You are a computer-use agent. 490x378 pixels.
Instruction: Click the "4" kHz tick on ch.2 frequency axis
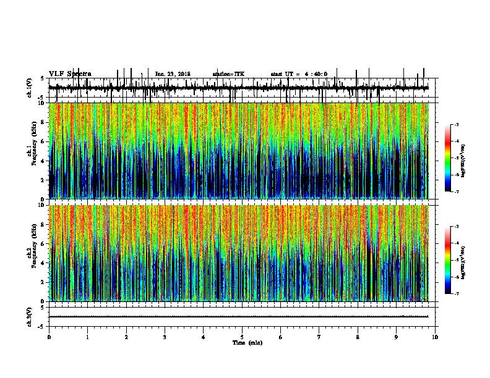point(43,263)
